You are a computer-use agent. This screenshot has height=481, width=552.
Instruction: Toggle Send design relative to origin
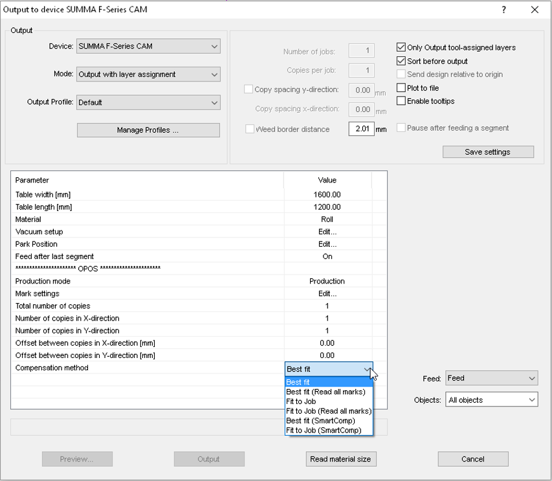tap(401, 74)
